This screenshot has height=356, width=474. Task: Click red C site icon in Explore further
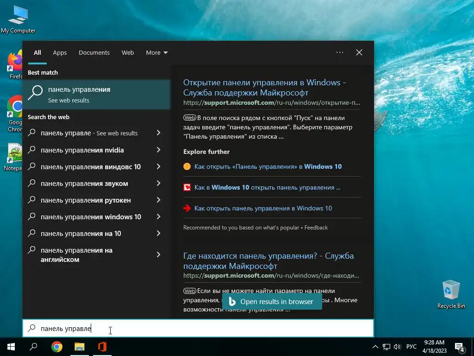[187, 187]
